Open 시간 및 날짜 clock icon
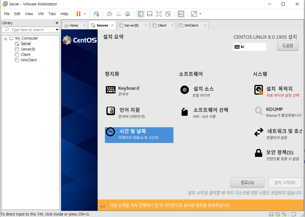The width and height of the screenshot is (305, 217). tap(110, 132)
